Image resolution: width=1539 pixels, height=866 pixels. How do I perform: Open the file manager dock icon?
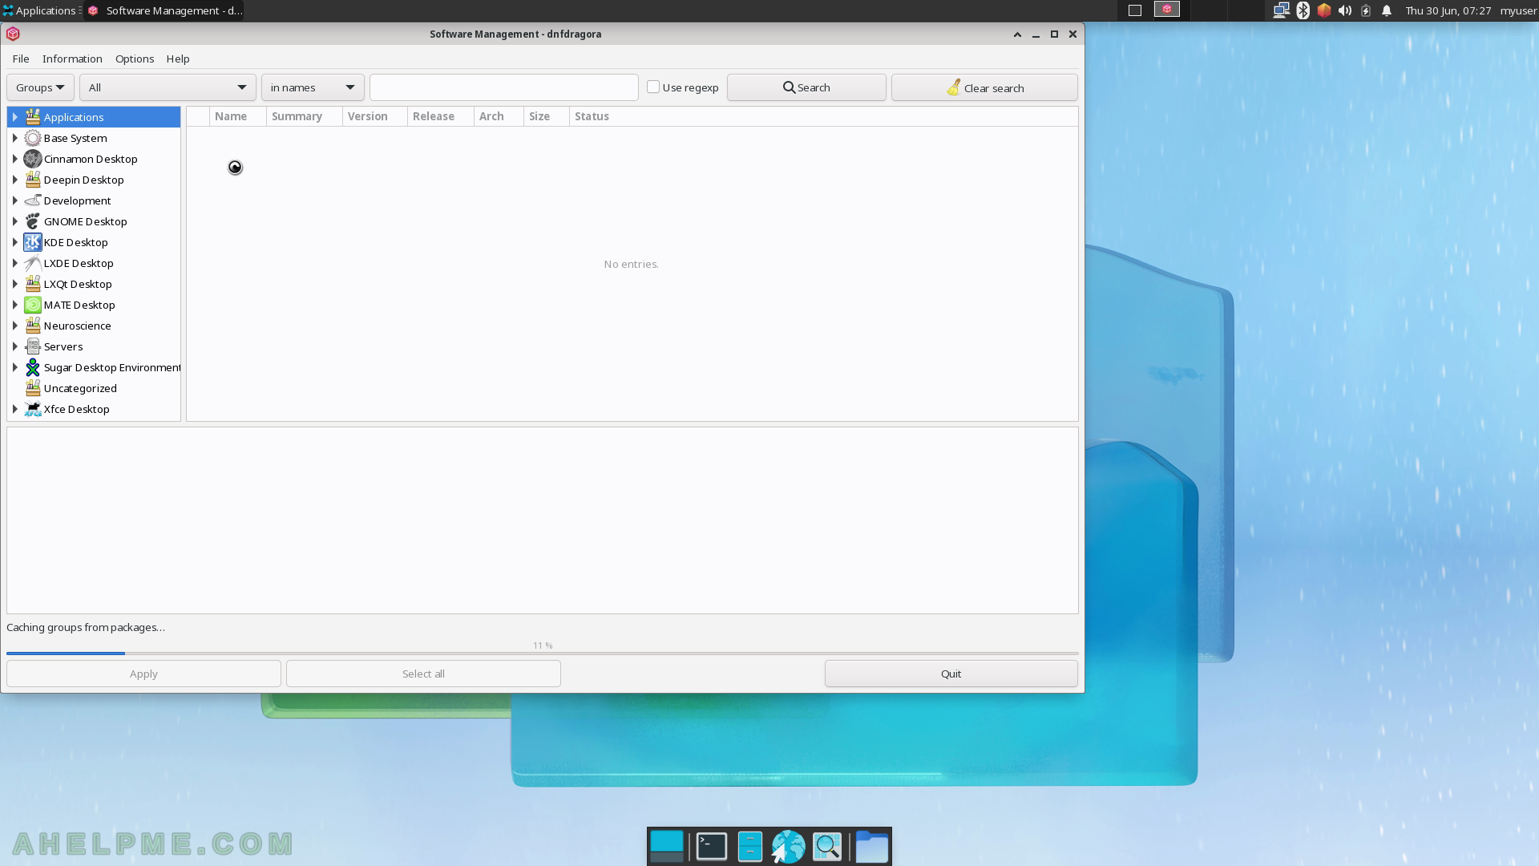pos(749,847)
